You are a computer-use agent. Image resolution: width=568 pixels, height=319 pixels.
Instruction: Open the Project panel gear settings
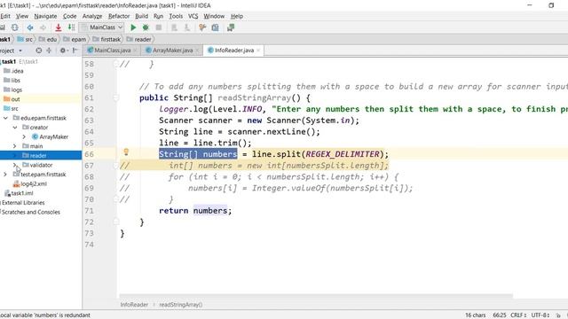pos(63,51)
